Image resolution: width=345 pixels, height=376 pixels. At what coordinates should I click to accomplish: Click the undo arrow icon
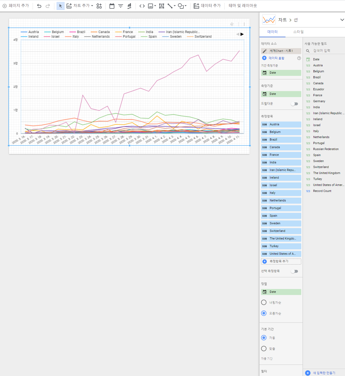click(39, 6)
